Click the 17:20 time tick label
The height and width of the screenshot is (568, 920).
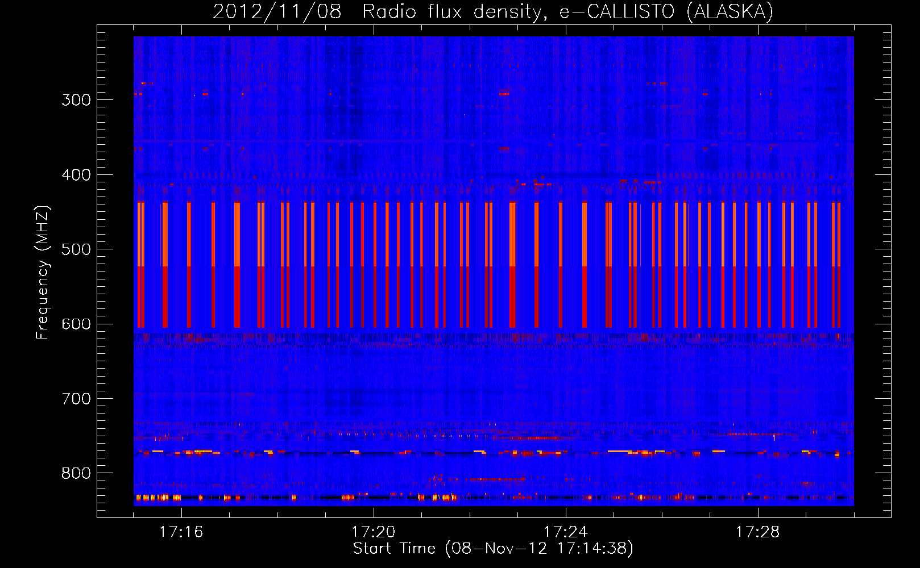pos(373,532)
